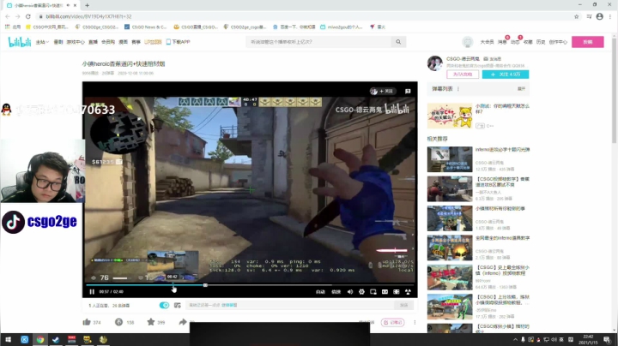
Task: Open 游戏中心 nav item
Action: [x=76, y=42]
